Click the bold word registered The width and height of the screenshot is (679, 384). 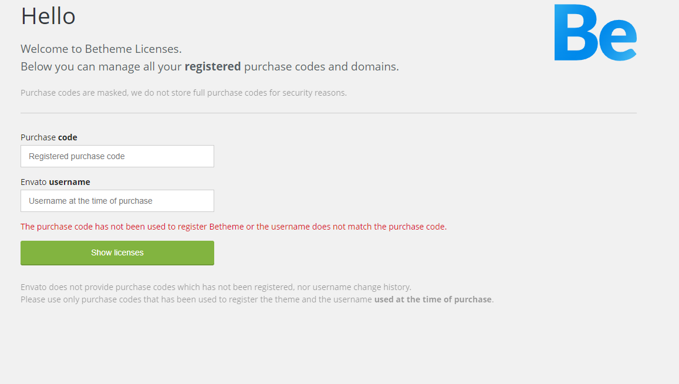pos(212,66)
